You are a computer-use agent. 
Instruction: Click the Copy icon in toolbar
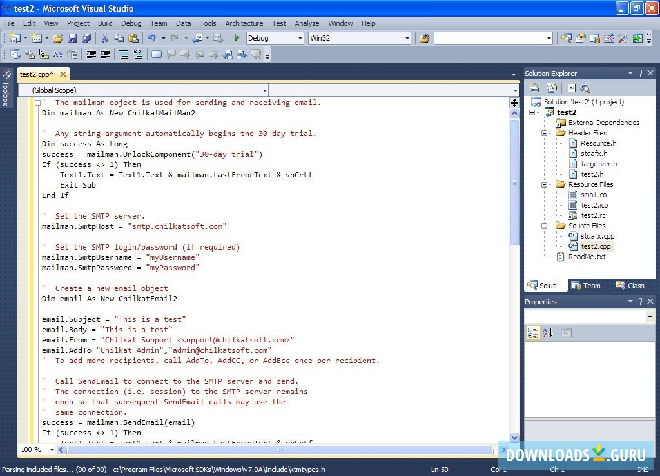(x=119, y=38)
